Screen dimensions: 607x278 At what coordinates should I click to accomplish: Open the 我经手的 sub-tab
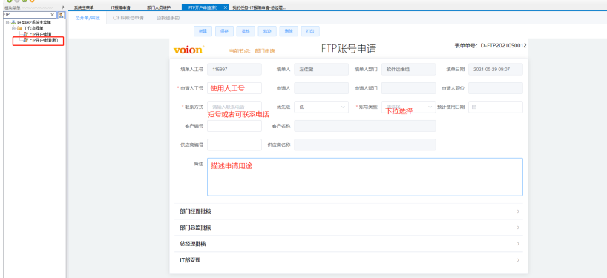point(168,18)
